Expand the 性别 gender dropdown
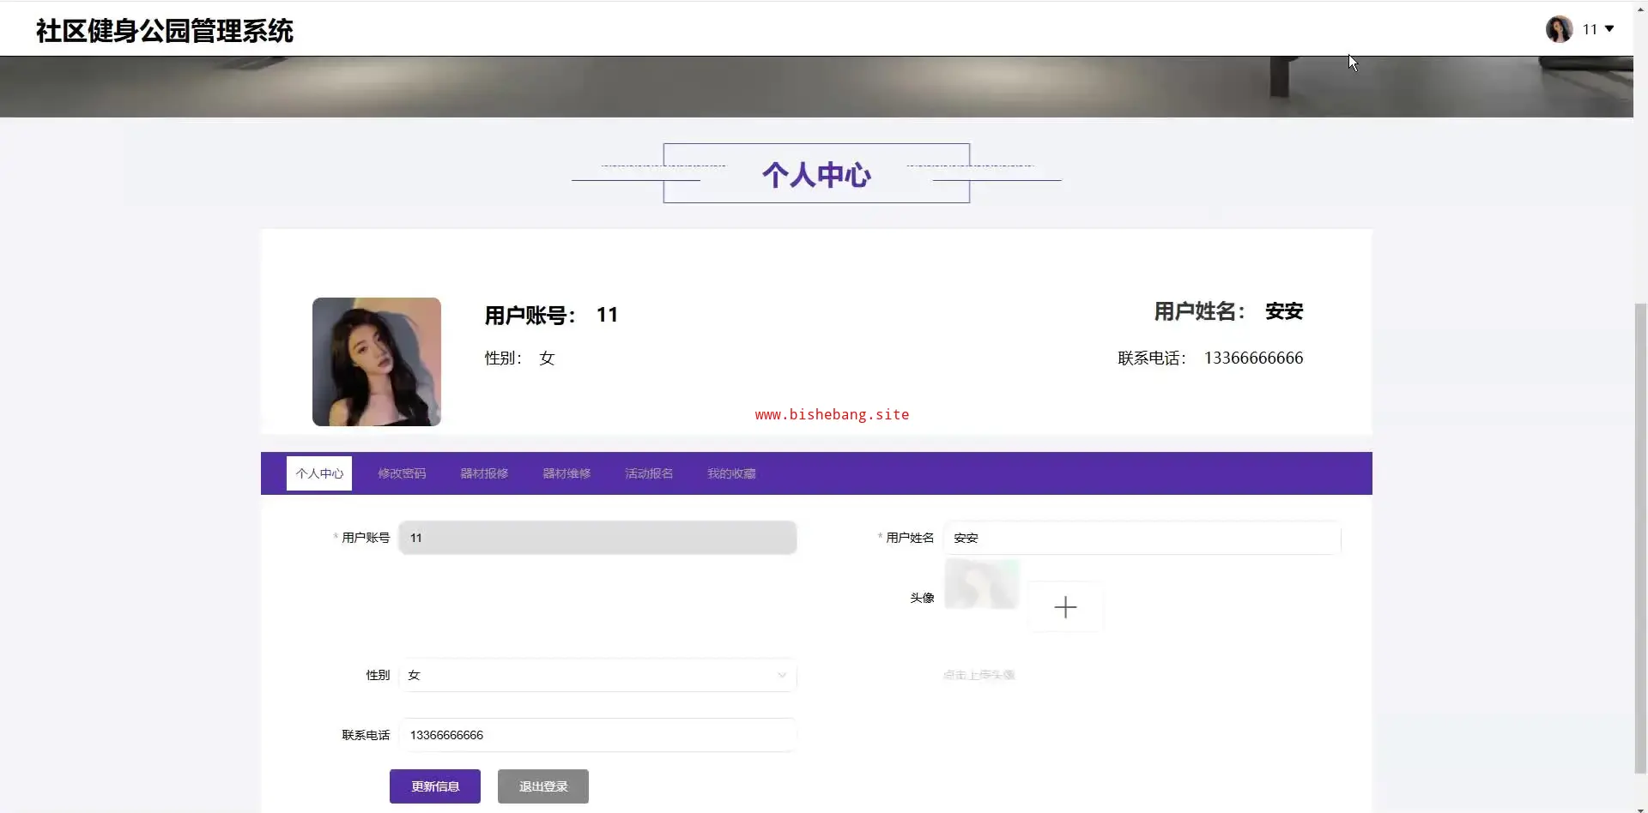Viewport: 1648px width, 813px height. point(597,675)
